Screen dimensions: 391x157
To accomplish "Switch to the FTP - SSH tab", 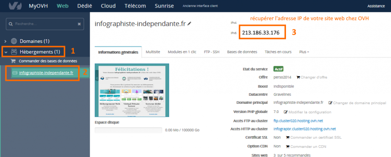I will pyautogui.click(x=212, y=52).
